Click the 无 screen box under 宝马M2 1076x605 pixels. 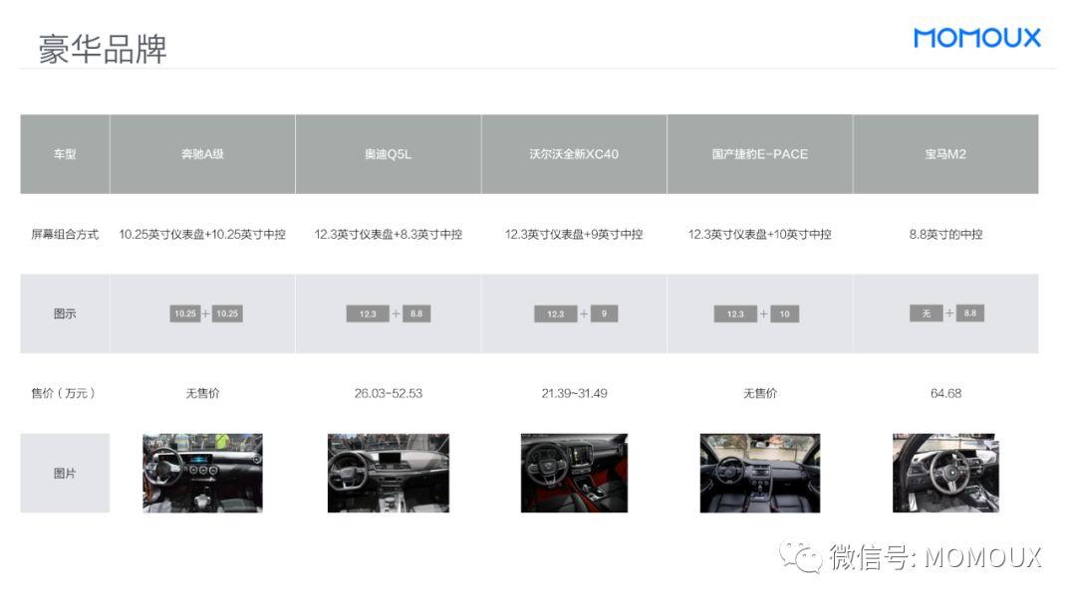click(x=927, y=313)
